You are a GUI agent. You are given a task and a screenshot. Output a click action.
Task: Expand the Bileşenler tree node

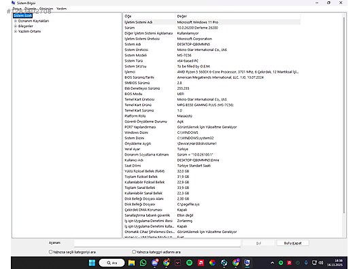pos(16,26)
